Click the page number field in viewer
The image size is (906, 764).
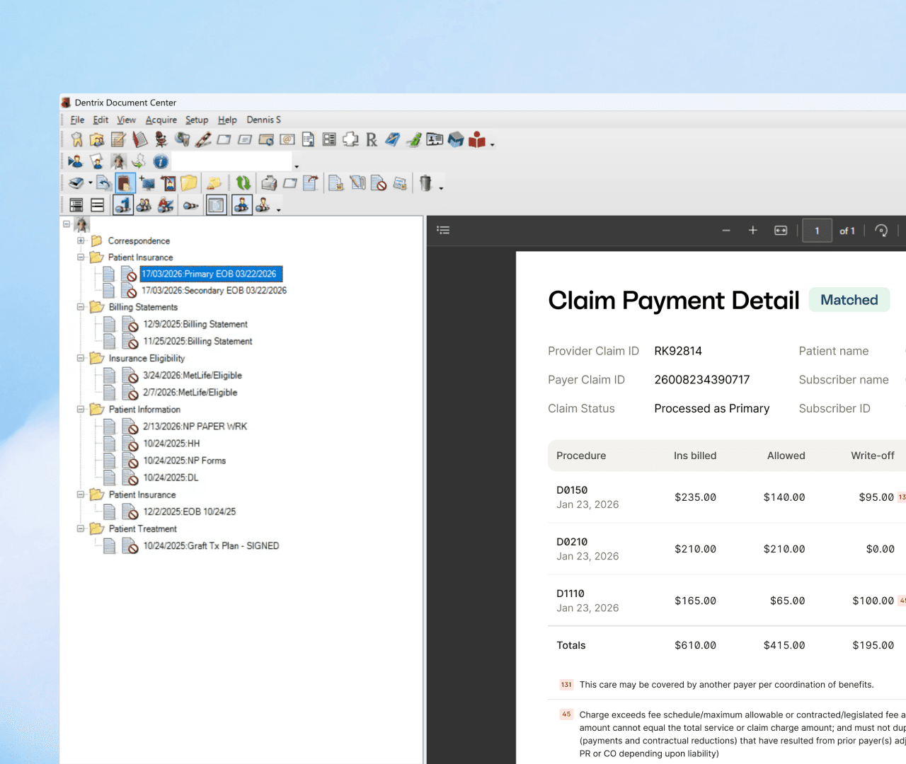[x=817, y=231]
